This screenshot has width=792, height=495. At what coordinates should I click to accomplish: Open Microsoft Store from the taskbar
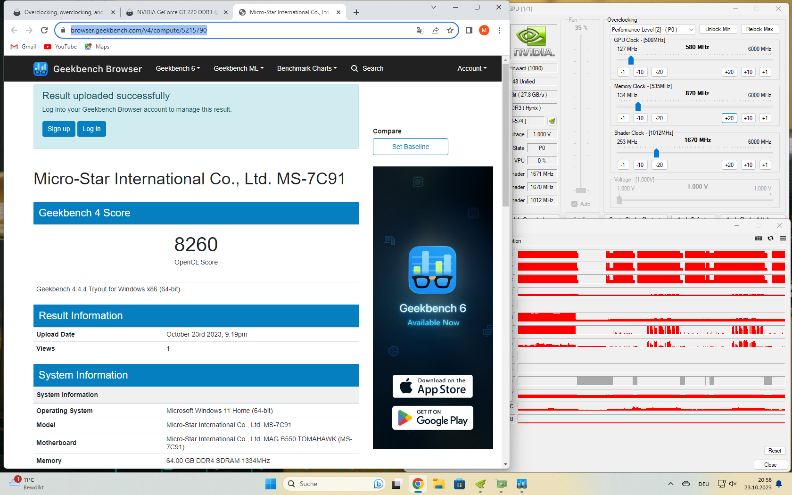pos(460,484)
